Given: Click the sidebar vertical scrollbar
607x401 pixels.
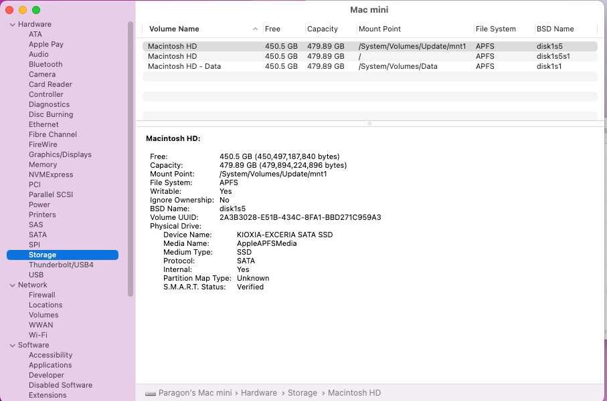Looking at the screenshot, I should tap(131, 159).
